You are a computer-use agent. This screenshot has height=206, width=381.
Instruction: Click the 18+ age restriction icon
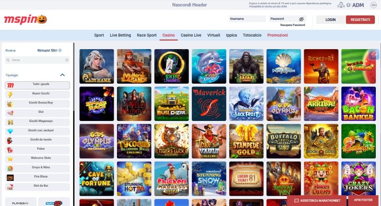click(x=373, y=5)
